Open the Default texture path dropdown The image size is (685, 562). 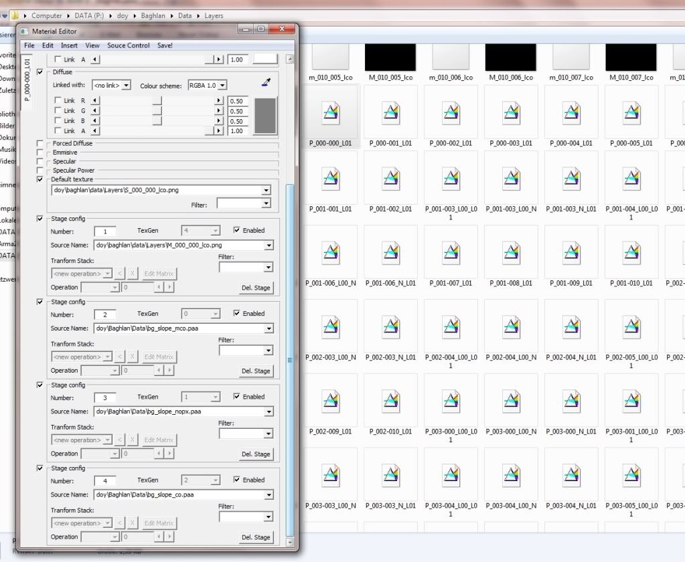(x=267, y=191)
